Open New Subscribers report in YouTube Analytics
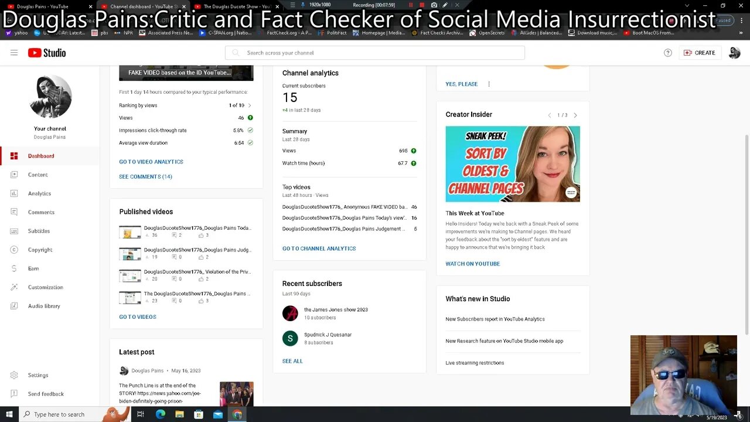This screenshot has width=750, height=422. pyautogui.click(x=495, y=319)
